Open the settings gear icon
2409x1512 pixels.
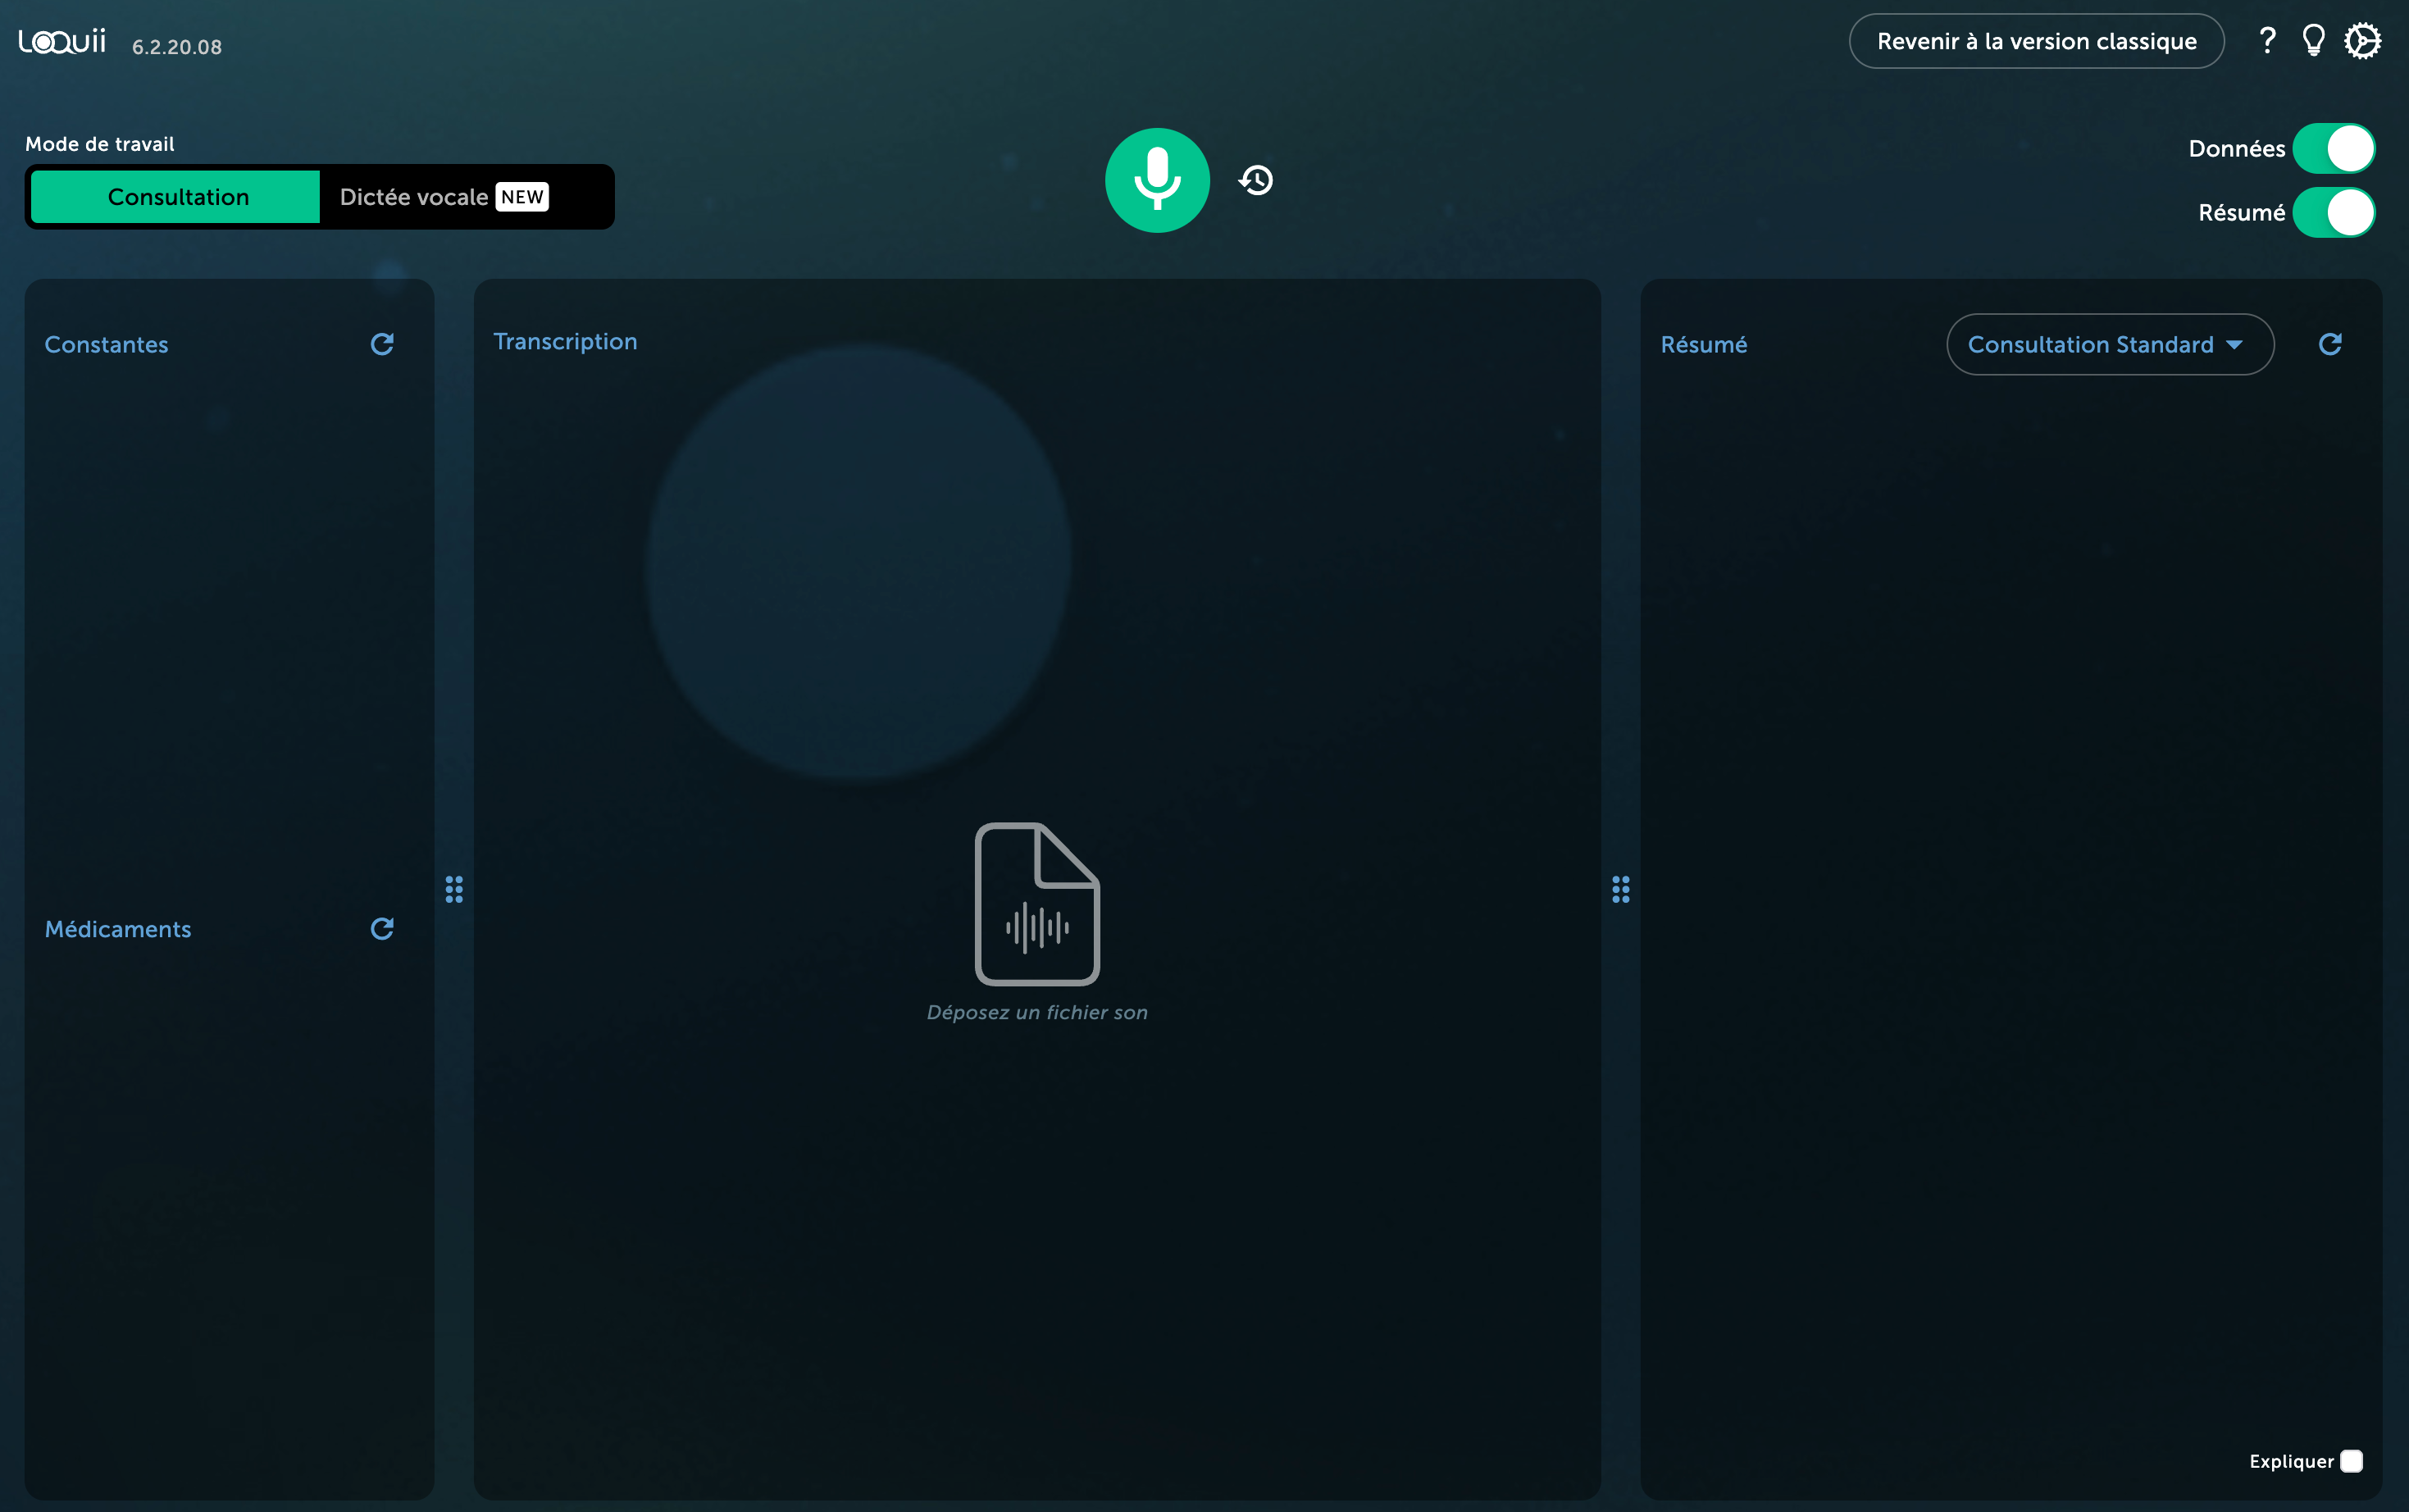click(x=2362, y=41)
